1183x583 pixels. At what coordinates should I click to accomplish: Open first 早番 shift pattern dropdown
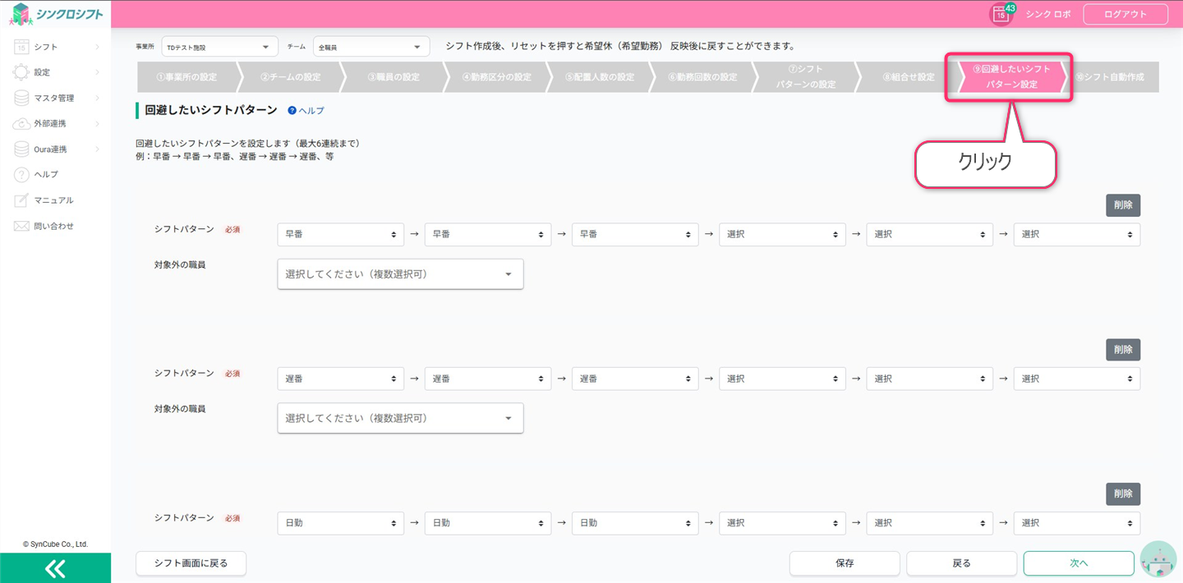[x=340, y=235]
